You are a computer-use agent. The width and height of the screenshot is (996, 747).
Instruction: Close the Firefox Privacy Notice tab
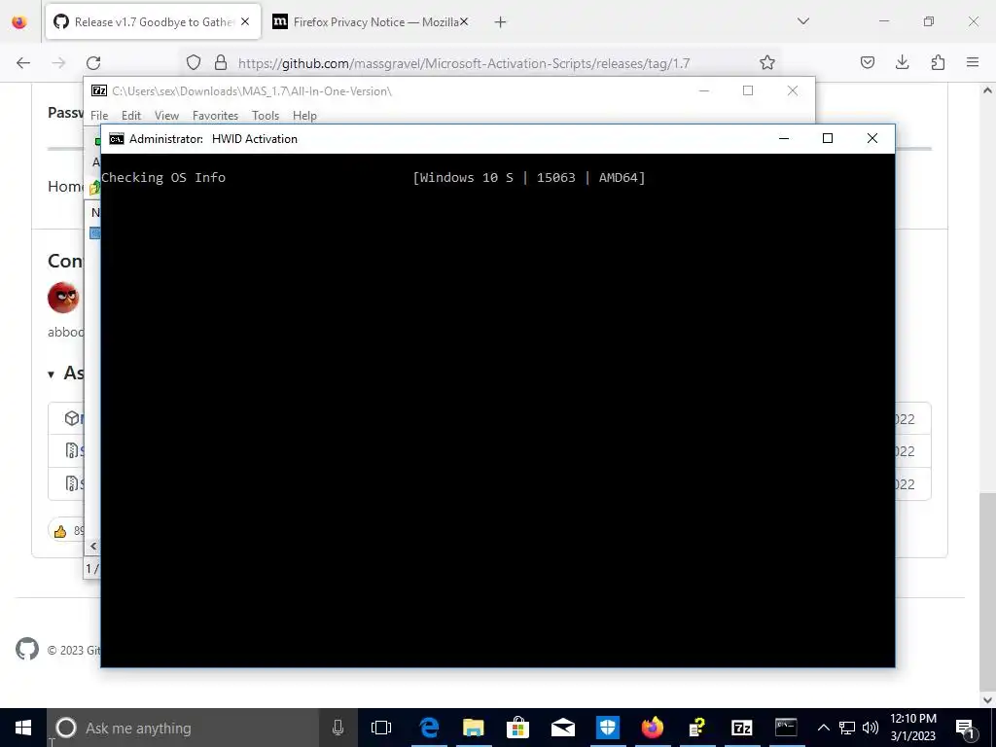point(464,21)
